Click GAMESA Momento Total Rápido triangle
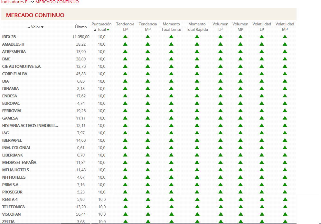 pos(197,118)
